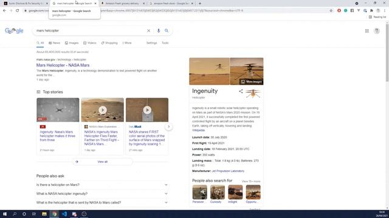Screen dimensions: 389x218
Task: Expand "What is NASA helicopter ingenuity?"
Action: tap(102, 194)
